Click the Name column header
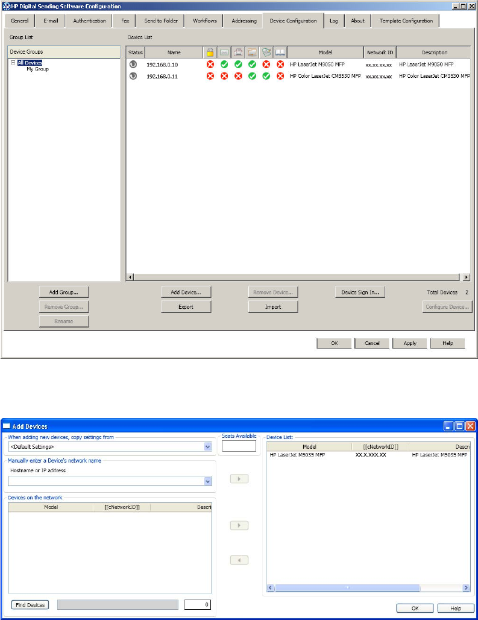478x620 pixels. tap(174, 52)
